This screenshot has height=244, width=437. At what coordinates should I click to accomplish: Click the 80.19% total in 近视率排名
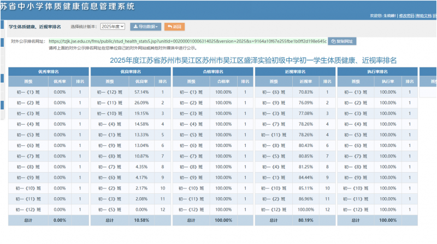(305, 220)
